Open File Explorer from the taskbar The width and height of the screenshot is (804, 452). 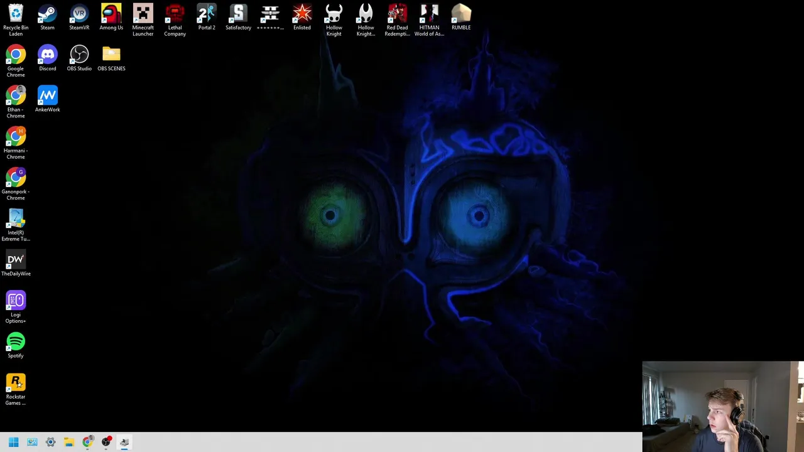coord(69,442)
